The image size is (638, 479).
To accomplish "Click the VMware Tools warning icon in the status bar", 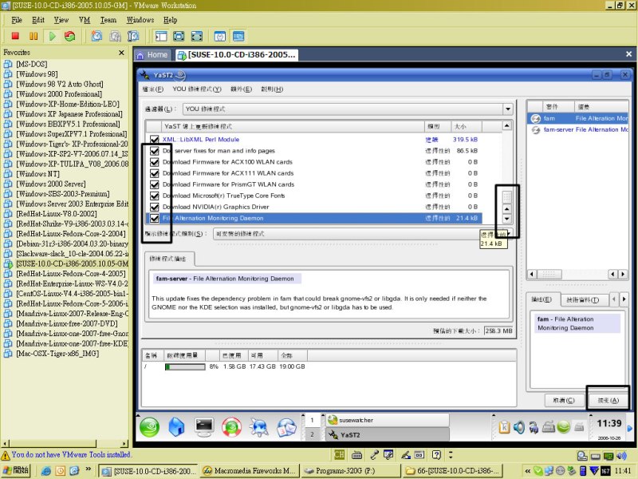I will [6, 455].
